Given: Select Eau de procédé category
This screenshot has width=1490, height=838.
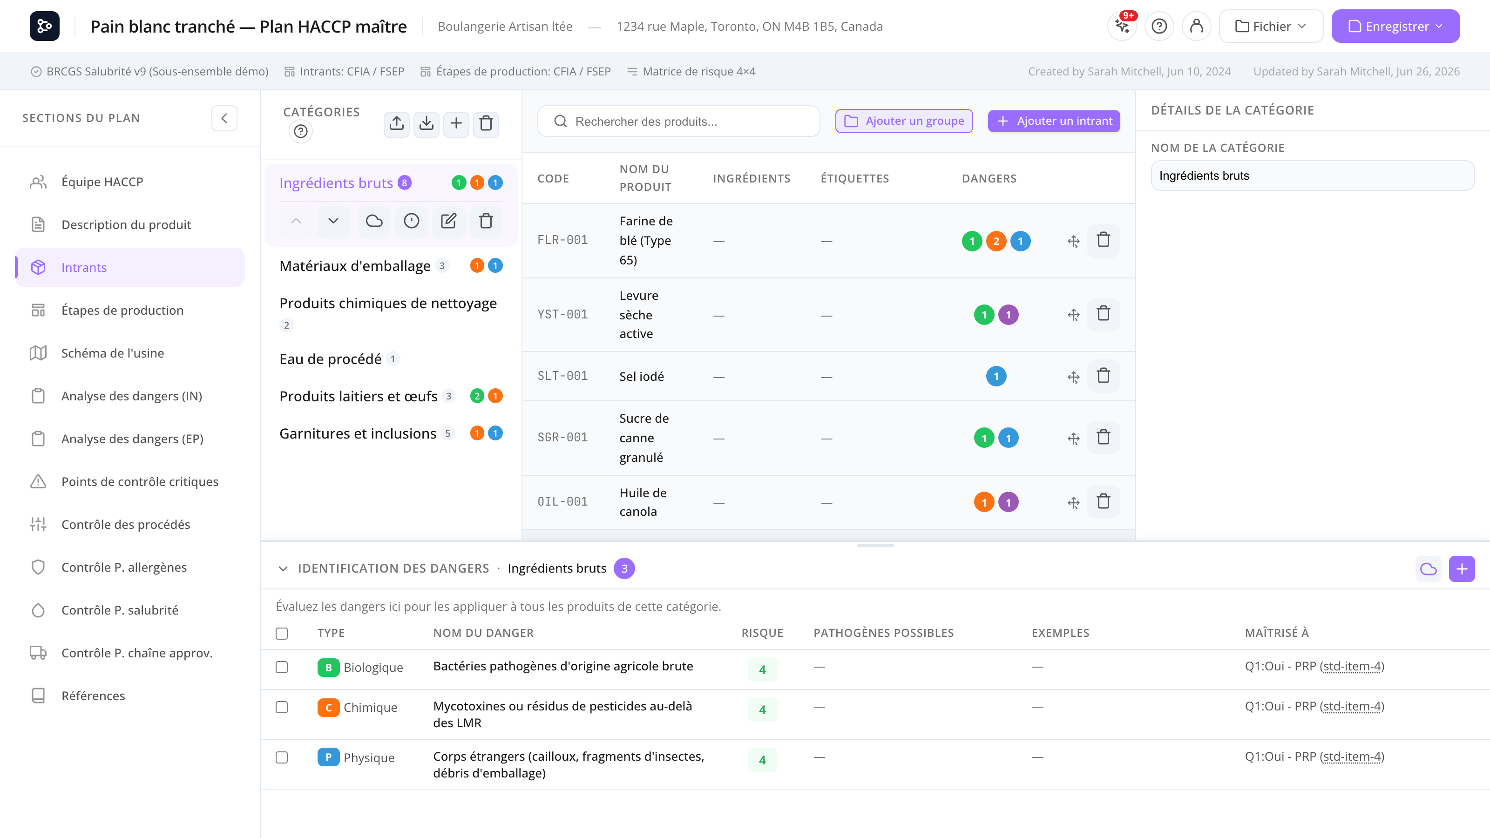Looking at the screenshot, I should (391, 359).
